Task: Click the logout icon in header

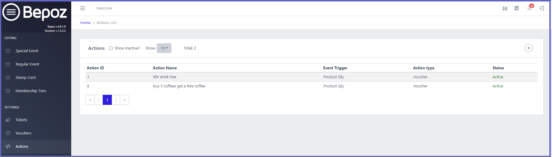Action: click(542, 8)
